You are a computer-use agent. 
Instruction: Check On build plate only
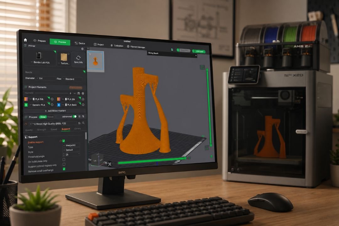pyautogui.click(x=64, y=159)
